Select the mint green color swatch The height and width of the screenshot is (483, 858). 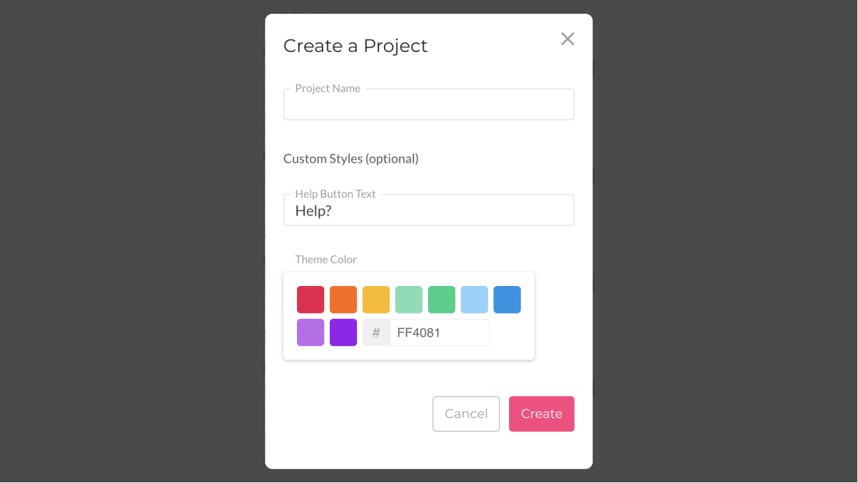(x=409, y=300)
